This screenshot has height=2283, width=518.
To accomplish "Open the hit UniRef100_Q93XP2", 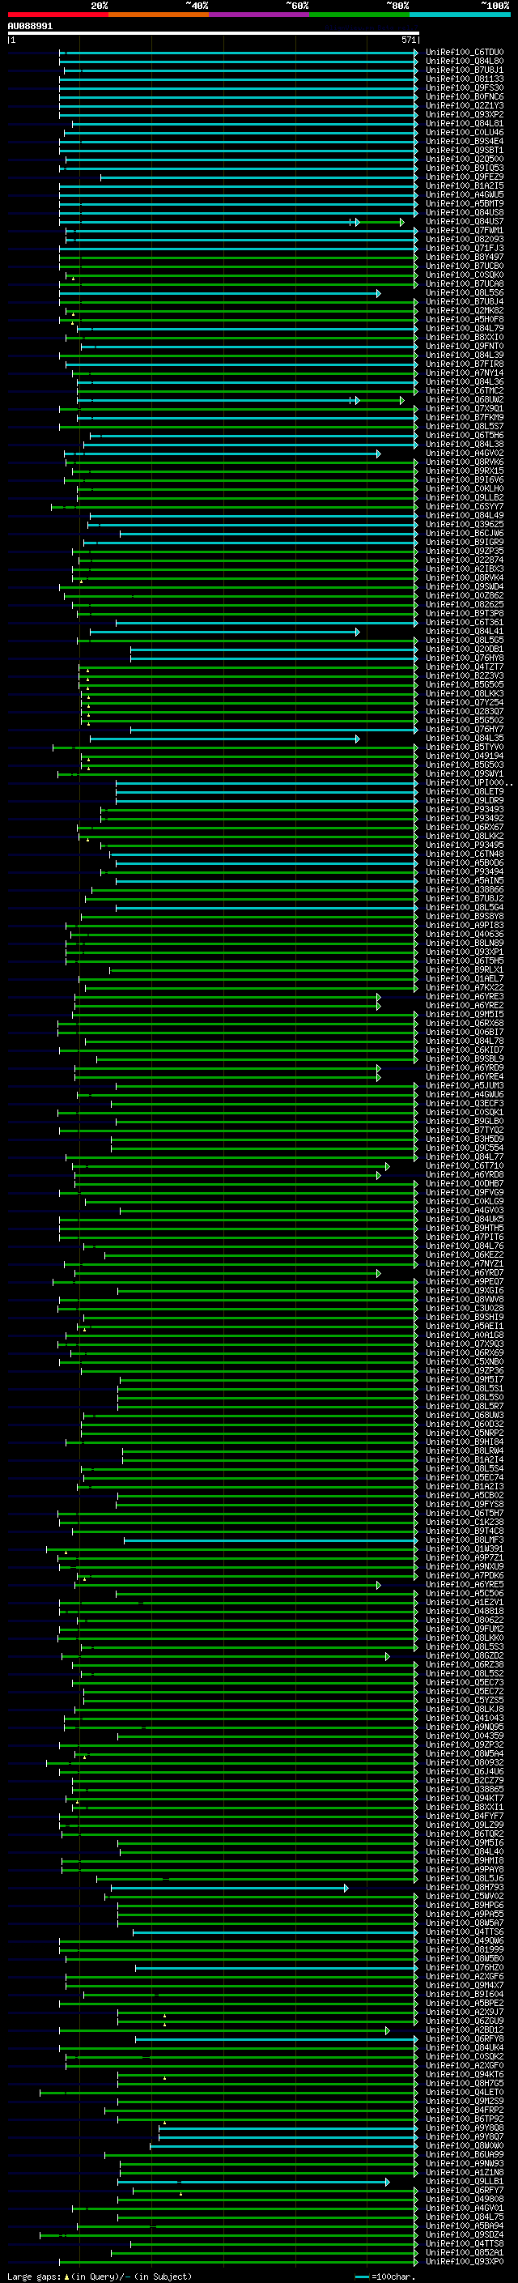I will tap(464, 114).
